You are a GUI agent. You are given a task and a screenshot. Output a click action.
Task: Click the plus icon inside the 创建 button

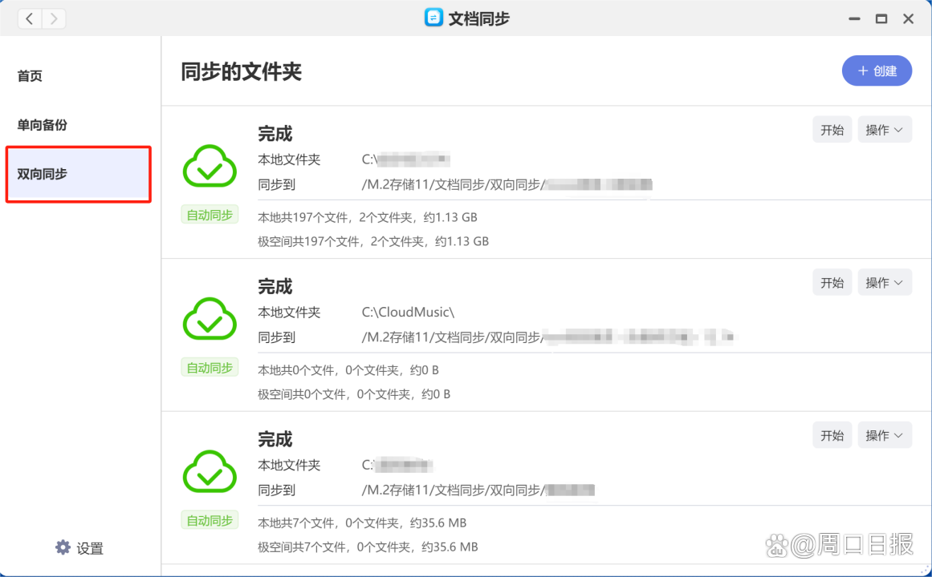(865, 71)
